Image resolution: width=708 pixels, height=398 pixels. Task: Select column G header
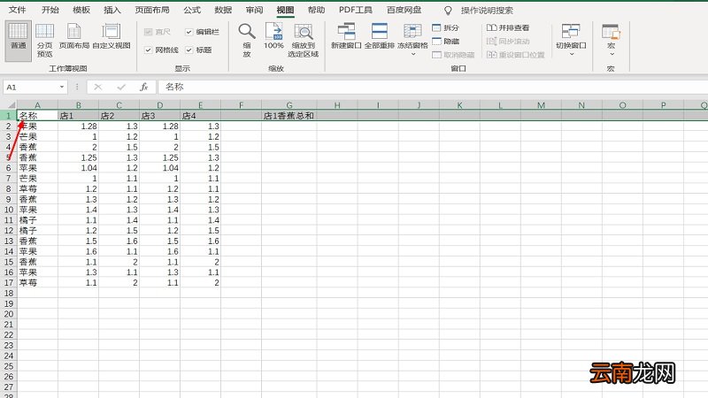point(289,105)
